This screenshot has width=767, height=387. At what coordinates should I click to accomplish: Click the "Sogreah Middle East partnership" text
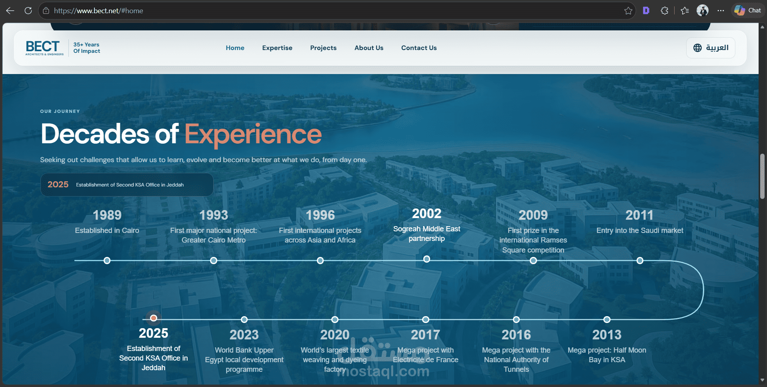click(427, 234)
